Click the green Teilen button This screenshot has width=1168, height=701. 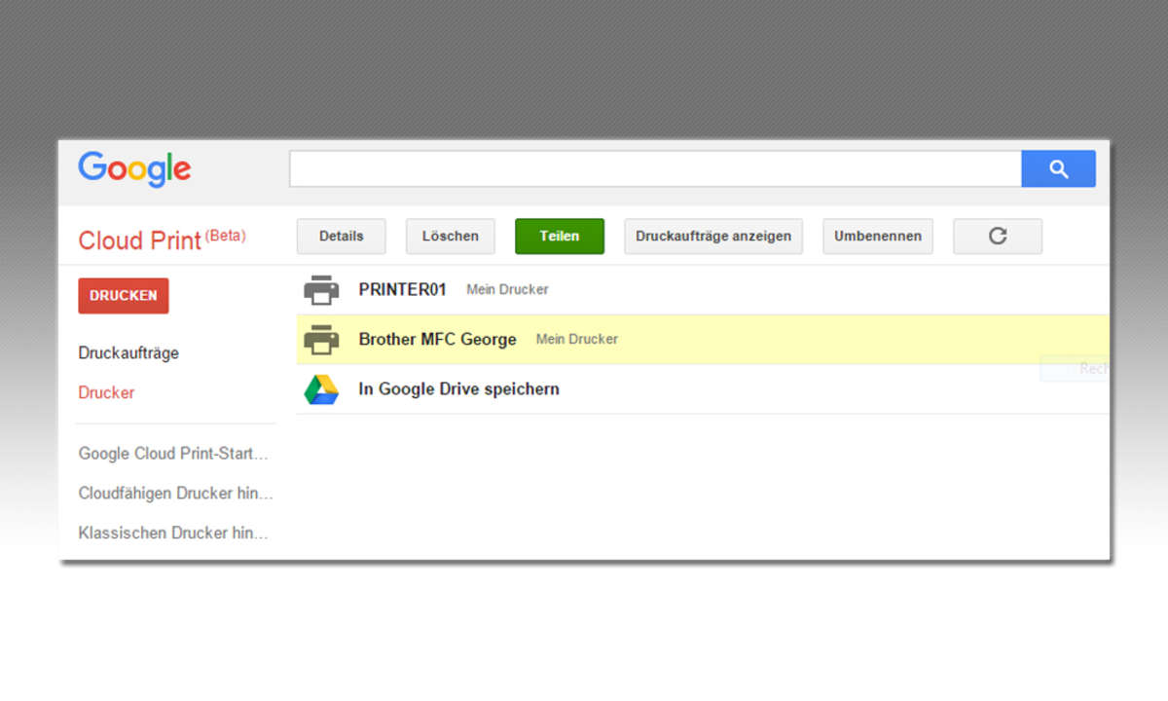[560, 237]
